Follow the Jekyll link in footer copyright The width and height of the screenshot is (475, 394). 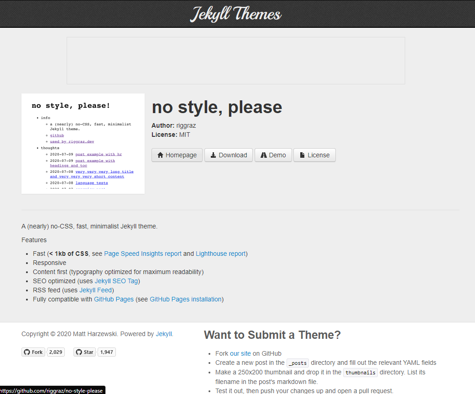coord(164,334)
